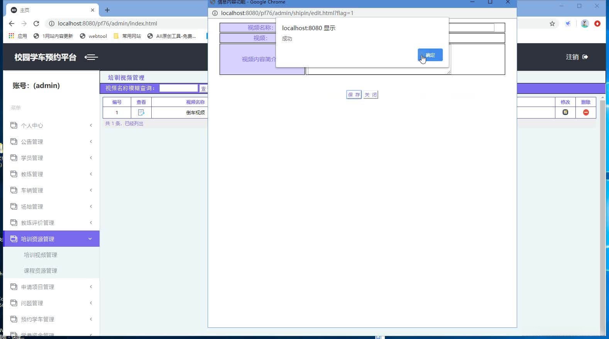Expand the 预约学车管理 menu

pyautogui.click(x=51, y=319)
